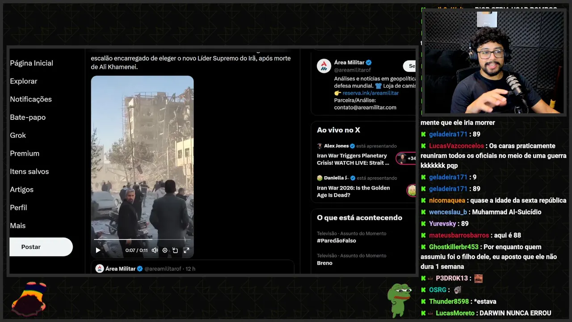Open Notificações in the sidebar
The width and height of the screenshot is (572, 322).
[31, 99]
